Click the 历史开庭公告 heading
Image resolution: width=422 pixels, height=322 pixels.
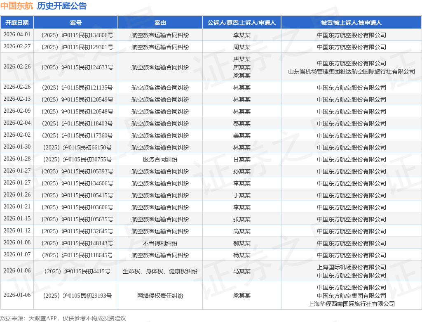[62, 6]
